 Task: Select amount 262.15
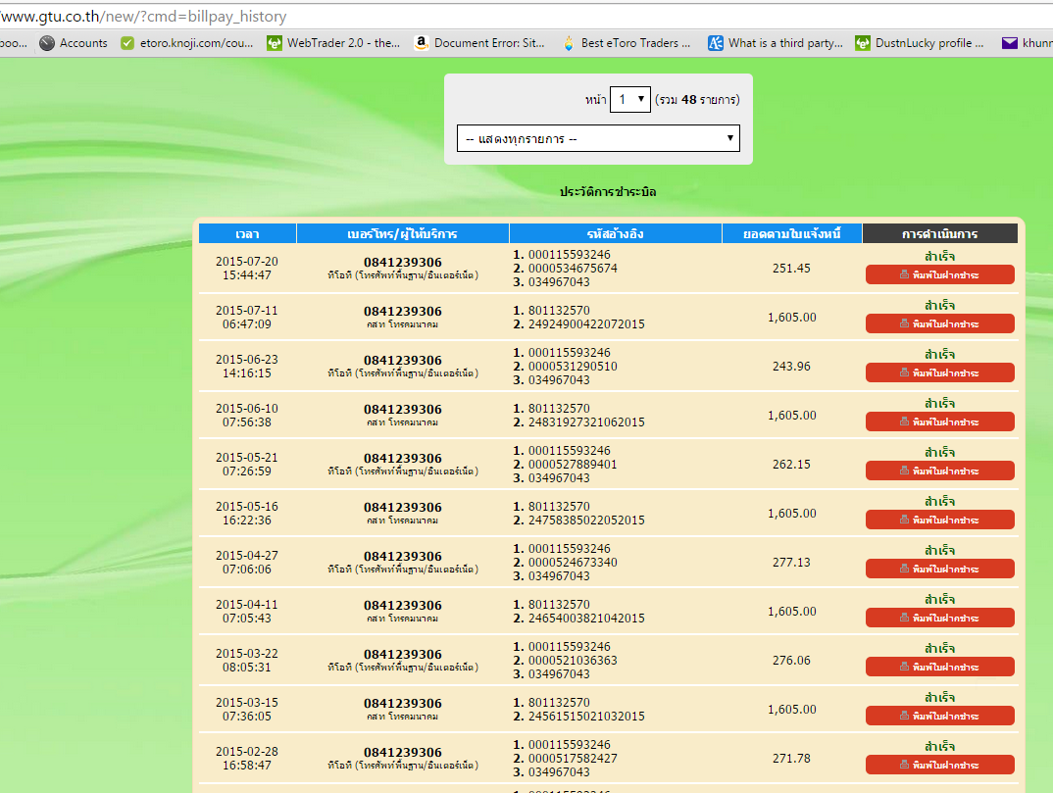point(791,464)
